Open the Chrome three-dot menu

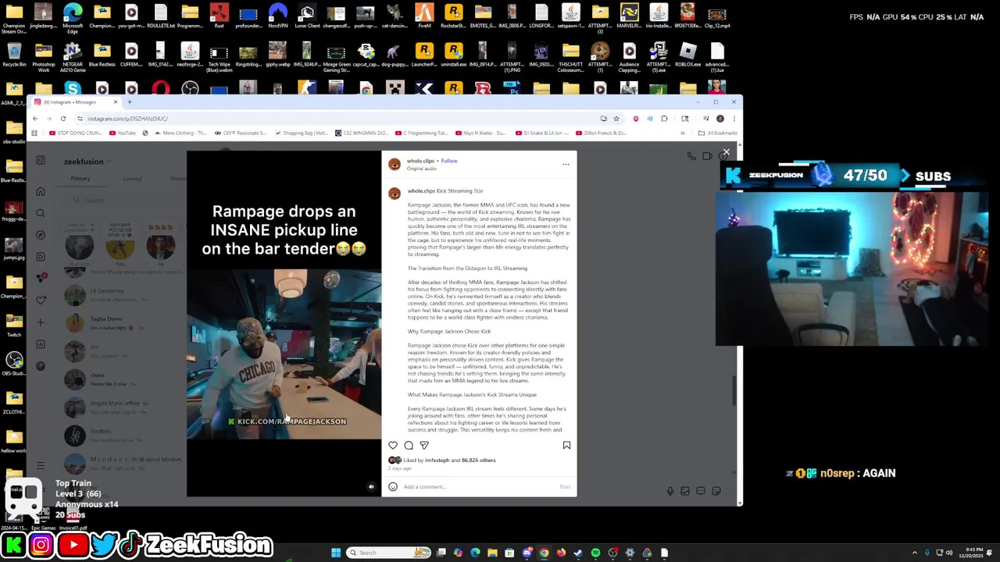pyautogui.click(x=734, y=119)
